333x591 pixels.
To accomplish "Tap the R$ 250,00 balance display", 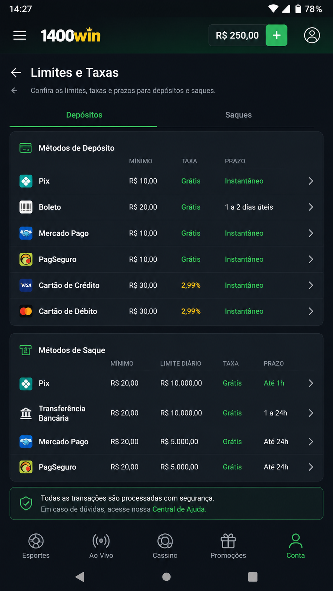I will tap(237, 35).
